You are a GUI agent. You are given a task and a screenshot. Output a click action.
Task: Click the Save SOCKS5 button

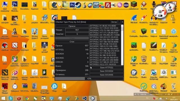[x=107, y=75]
